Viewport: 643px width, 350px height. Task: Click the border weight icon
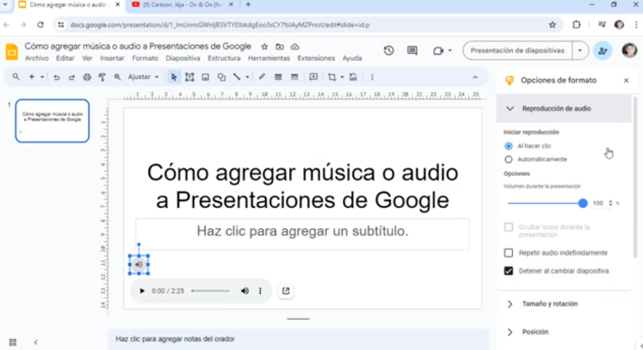tap(278, 77)
